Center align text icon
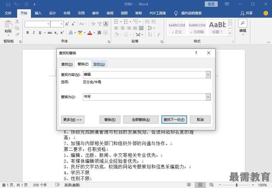 click(x=122, y=28)
